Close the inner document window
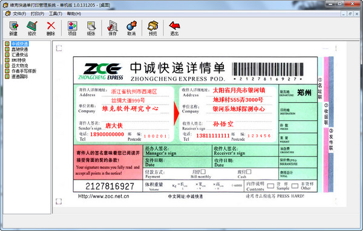This screenshot has width=363, height=231. [x=357, y=14]
